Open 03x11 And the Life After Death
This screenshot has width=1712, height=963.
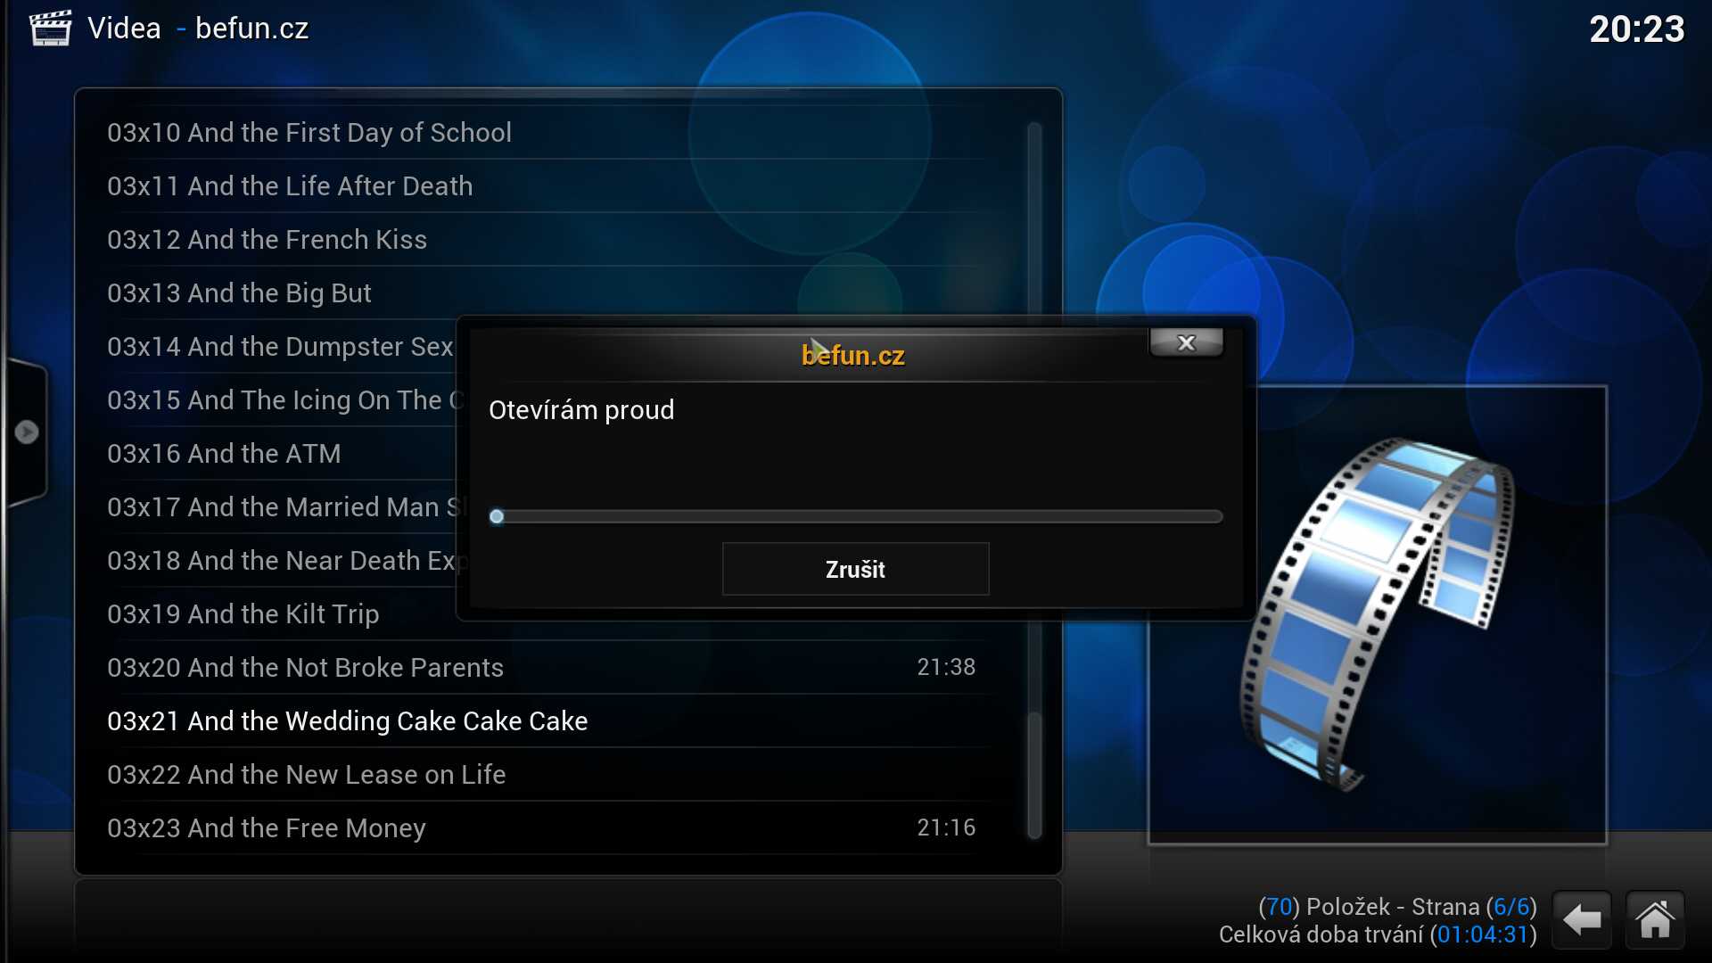pos(290,186)
